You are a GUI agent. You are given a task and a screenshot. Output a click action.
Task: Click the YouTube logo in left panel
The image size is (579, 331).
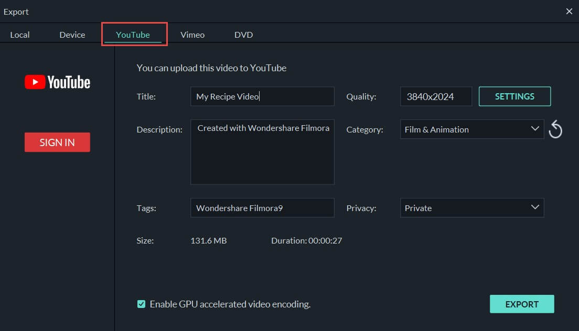[x=57, y=82]
